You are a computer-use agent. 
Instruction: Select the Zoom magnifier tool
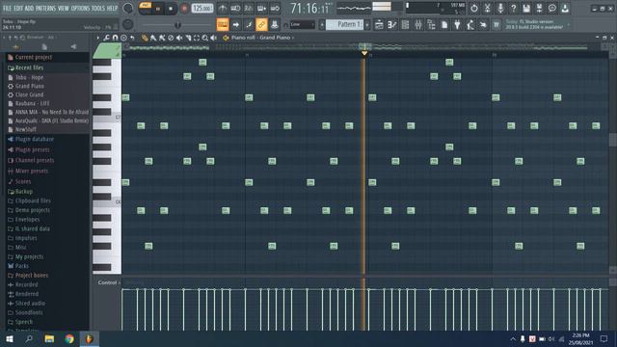point(205,38)
